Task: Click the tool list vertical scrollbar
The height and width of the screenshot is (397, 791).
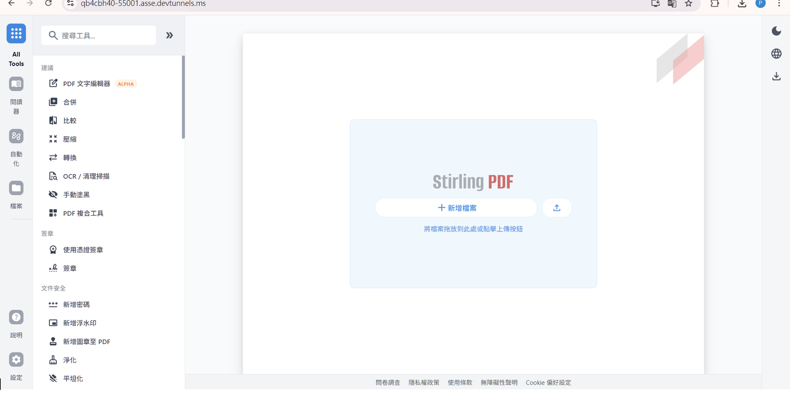Action: click(183, 97)
